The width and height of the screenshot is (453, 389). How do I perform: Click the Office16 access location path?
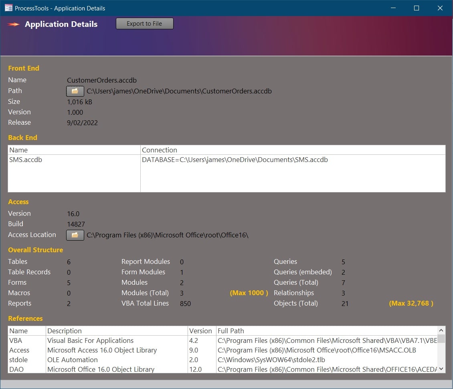[x=168, y=235]
